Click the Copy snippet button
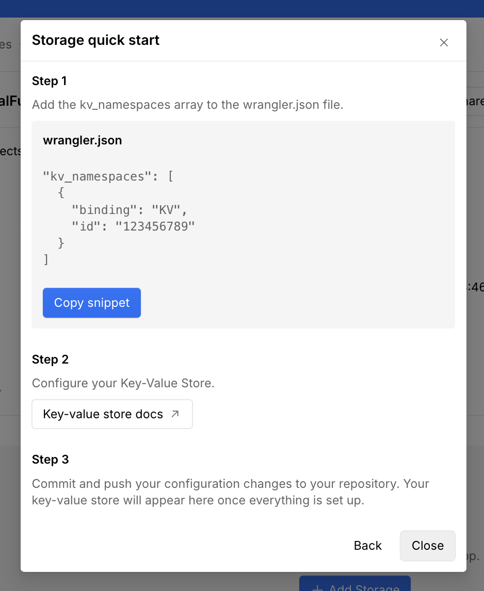This screenshot has width=484, height=591. (x=91, y=303)
